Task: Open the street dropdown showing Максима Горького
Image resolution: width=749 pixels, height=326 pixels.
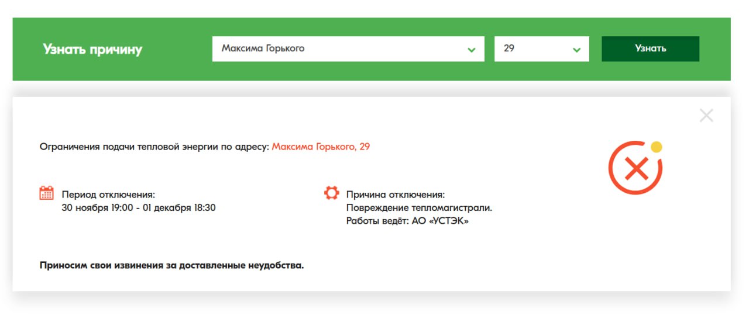Action: tap(339, 49)
